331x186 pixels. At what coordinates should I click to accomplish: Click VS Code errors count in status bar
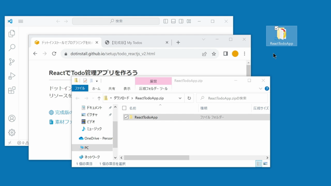click(21, 143)
